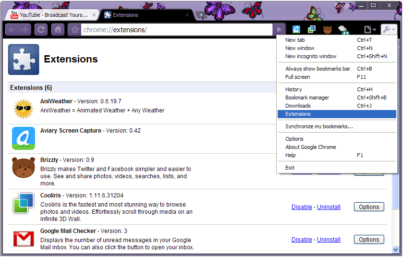Open Bookmark manager from the menu
This screenshot has height=257, width=403.
(337, 98)
